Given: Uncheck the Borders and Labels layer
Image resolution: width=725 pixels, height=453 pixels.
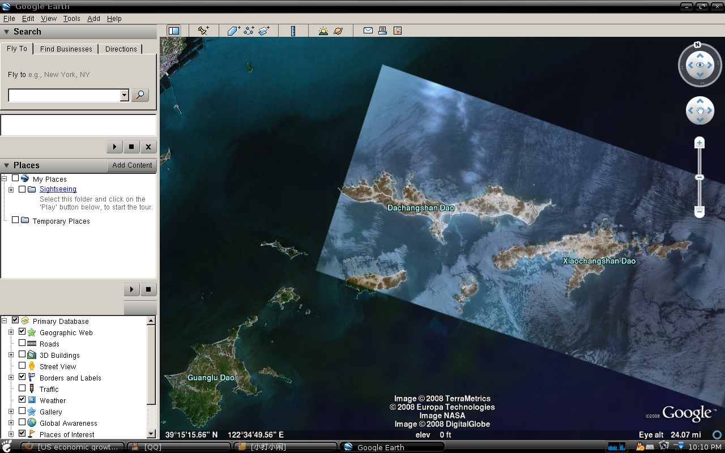Looking at the screenshot, I should [22, 377].
